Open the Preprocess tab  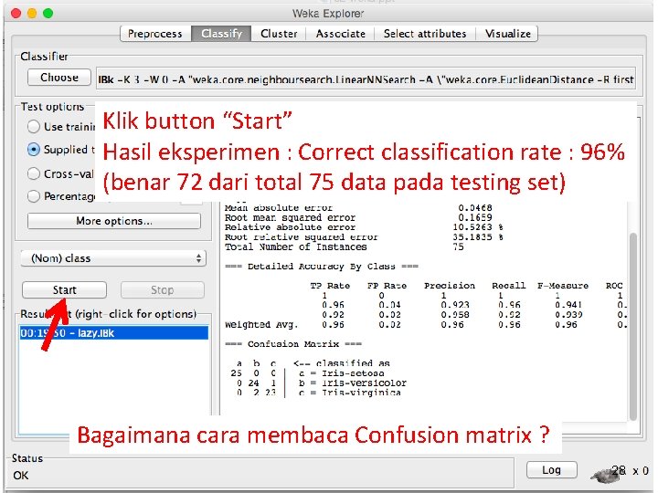click(155, 34)
